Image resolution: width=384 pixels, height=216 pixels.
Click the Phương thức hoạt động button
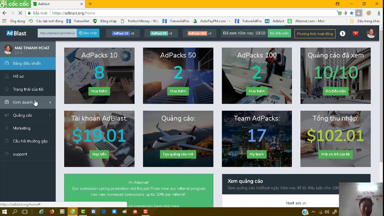click(x=315, y=34)
